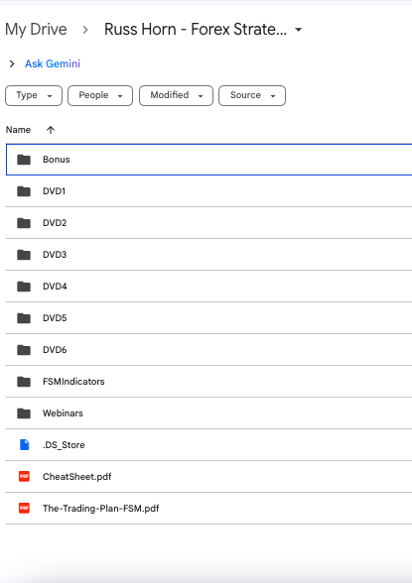Select the DVD1 folder name
Image resolution: width=412 pixels, height=583 pixels.
pyautogui.click(x=54, y=191)
